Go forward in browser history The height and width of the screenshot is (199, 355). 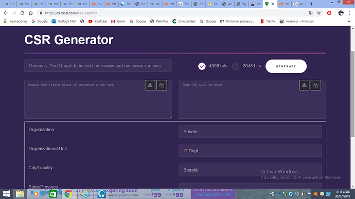14,13
